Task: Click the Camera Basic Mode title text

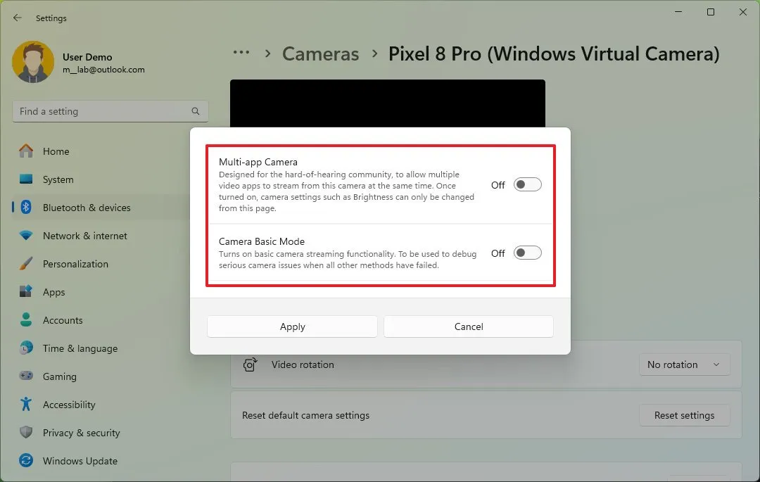Action: [262, 241]
